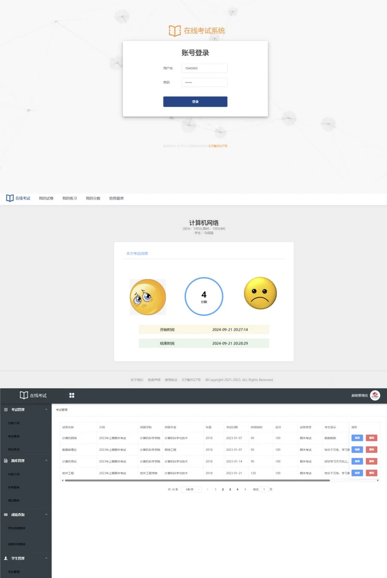This screenshot has width=387, height=578.
Task: Open the 我的试卷 nav menu item
Action: [x=46, y=198]
